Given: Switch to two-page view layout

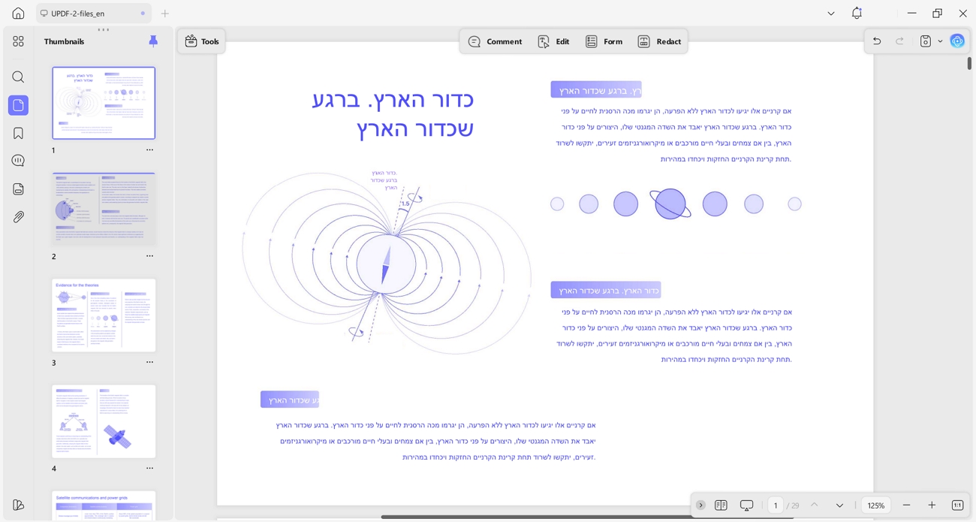Looking at the screenshot, I should pos(721,505).
